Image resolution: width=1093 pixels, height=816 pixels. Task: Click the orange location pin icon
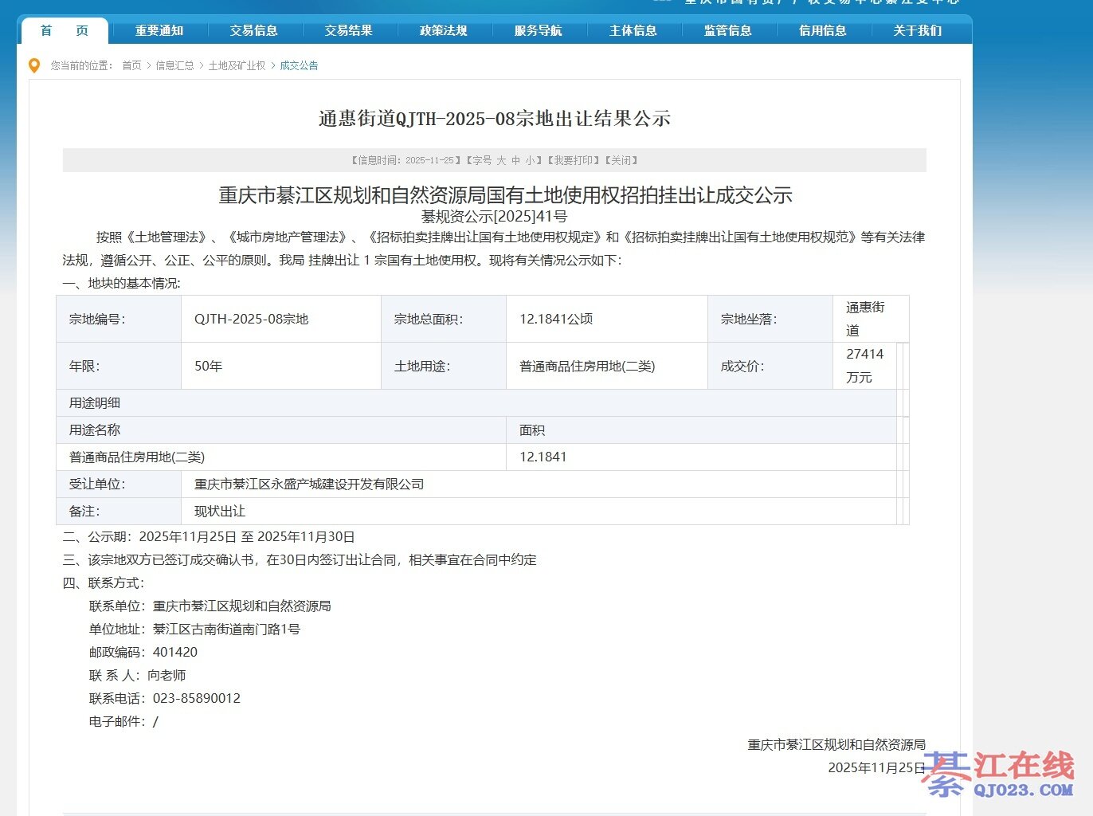click(34, 66)
